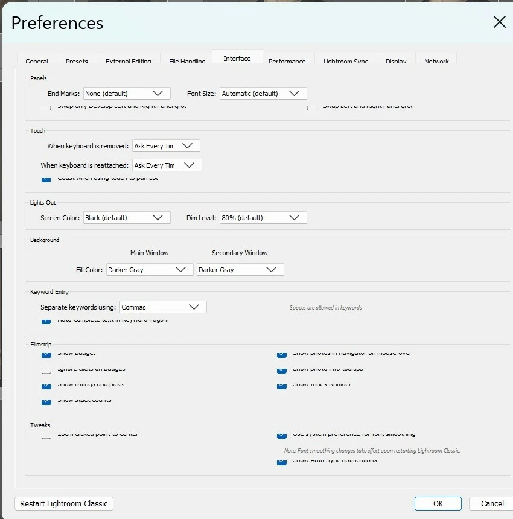The height and width of the screenshot is (519, 513).
Task: Toggle the 'Use system preference for font smoothing' checkbox
Action: pos(282,435)
